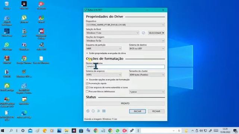Open the µTorrent desktop icon
The width and height of the screenshot is (239, 134).
[24, 19]
